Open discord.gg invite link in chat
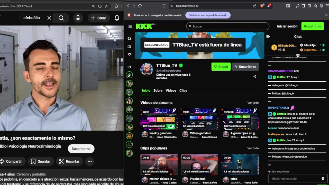Image resolution: width=329 pixels, height=185 pixels. (288, 122)
